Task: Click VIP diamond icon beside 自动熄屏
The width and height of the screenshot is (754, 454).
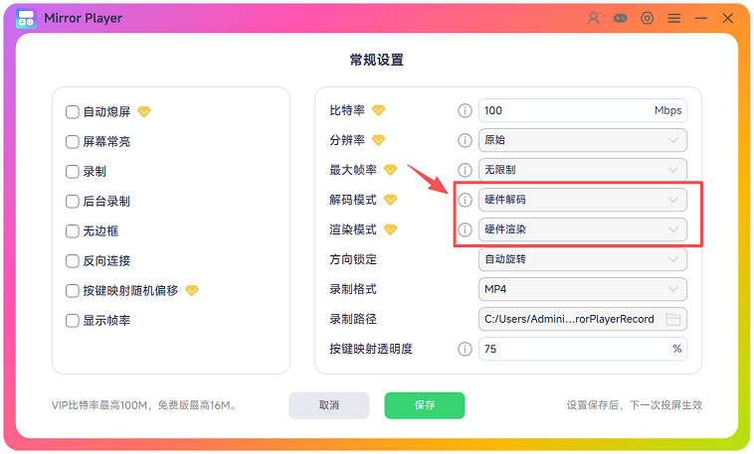Action: [x=144, y=112]
